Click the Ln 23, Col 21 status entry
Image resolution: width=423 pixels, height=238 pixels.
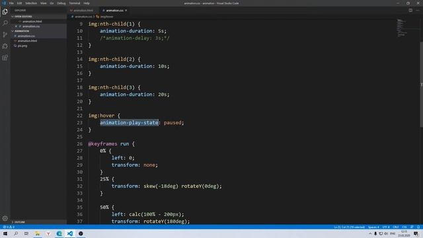(x=350, y=227)
